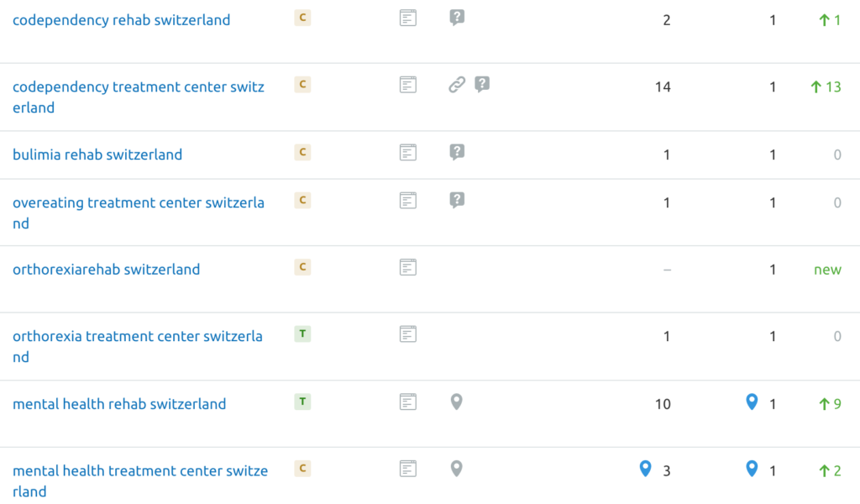Click question bubble icon in overeating treatment row
Screen dimensions: 860x504
[x=457, y=200]
